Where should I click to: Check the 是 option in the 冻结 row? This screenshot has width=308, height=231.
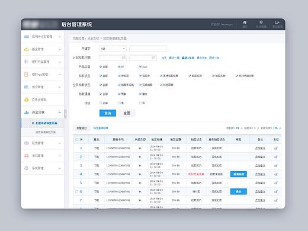119,103
